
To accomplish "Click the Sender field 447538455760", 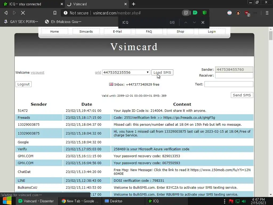I will point(234,69).
